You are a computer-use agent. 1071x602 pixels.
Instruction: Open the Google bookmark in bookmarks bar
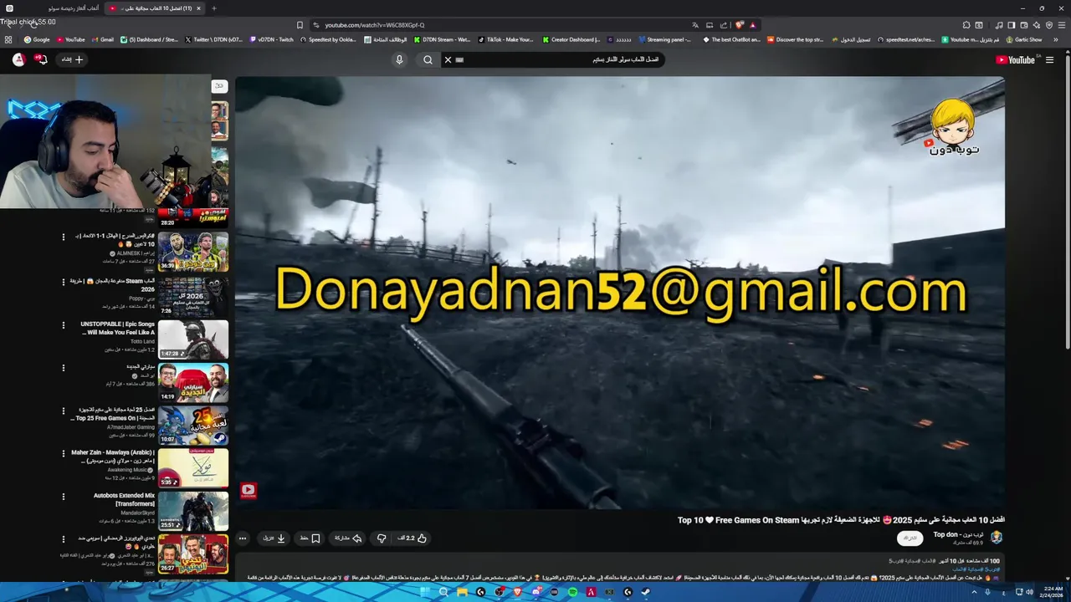tap(37, 39)
